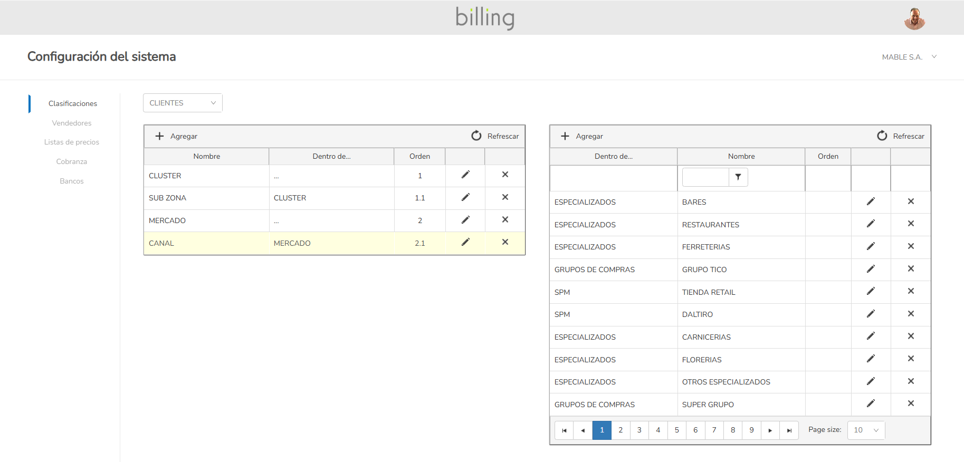Edit the CLUSTER classification row
Image resolution: width=964 pixels, height=462 pixels.
point(465,175)
